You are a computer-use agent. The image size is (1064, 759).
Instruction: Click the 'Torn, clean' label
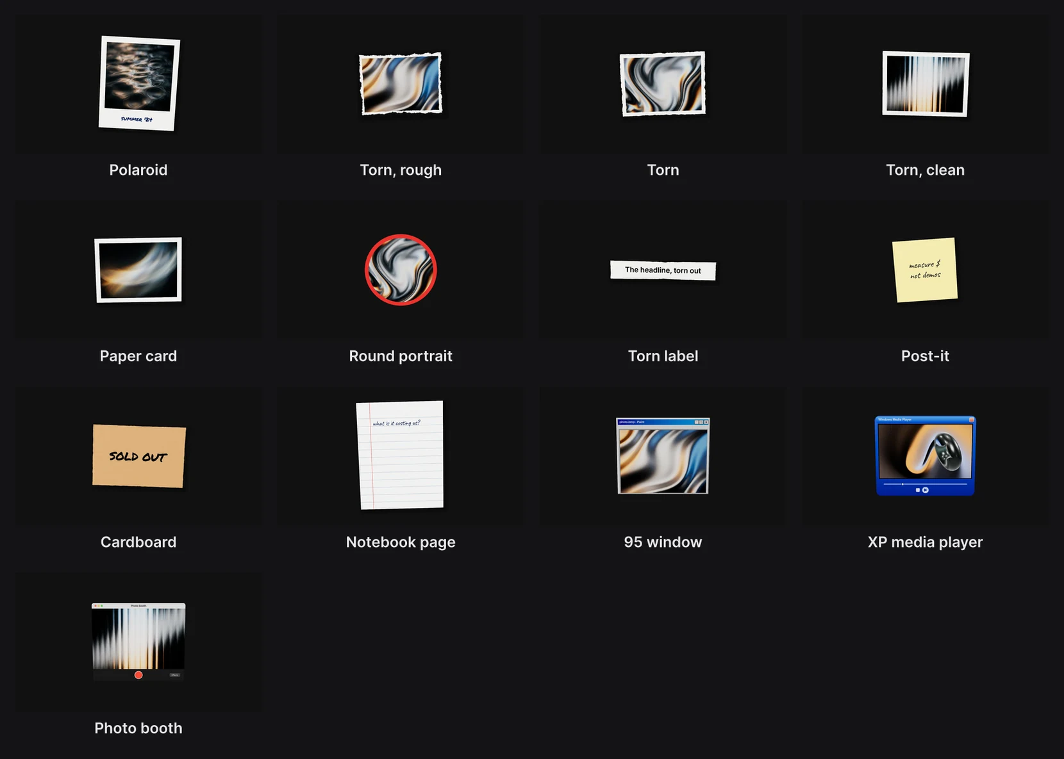[925, 170]
